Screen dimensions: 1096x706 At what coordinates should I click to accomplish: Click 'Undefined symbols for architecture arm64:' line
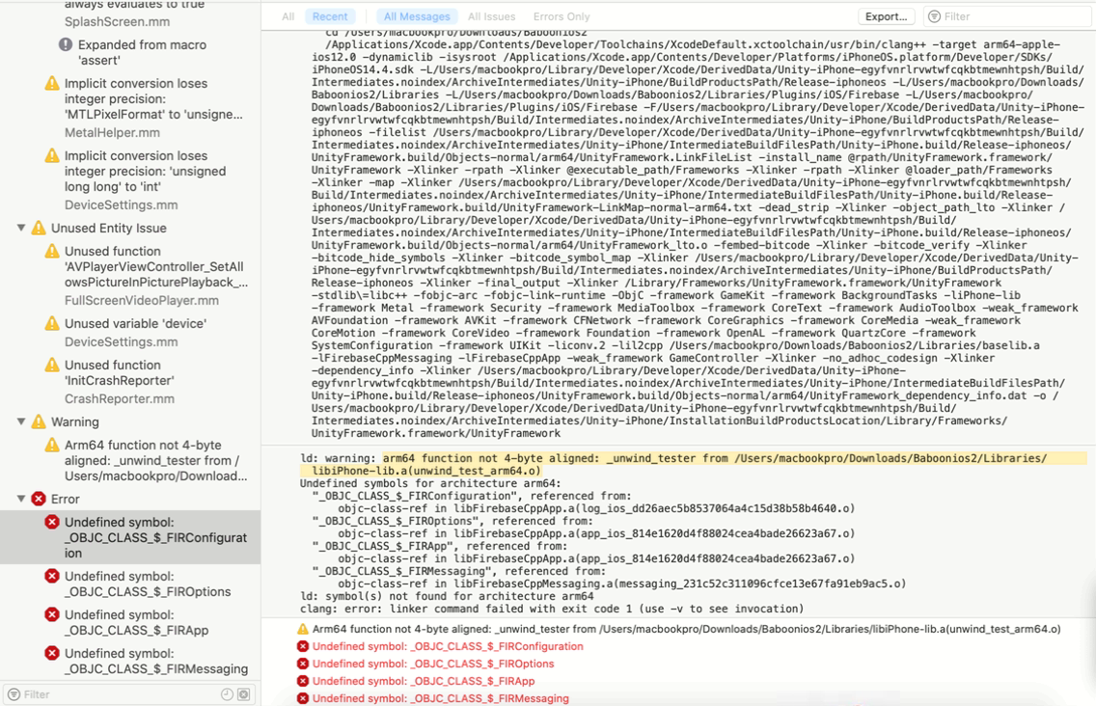click(430, 483)
